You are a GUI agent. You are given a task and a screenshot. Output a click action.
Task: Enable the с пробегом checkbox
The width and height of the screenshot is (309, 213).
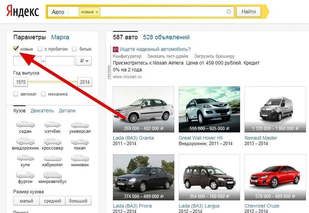point(40,48)
